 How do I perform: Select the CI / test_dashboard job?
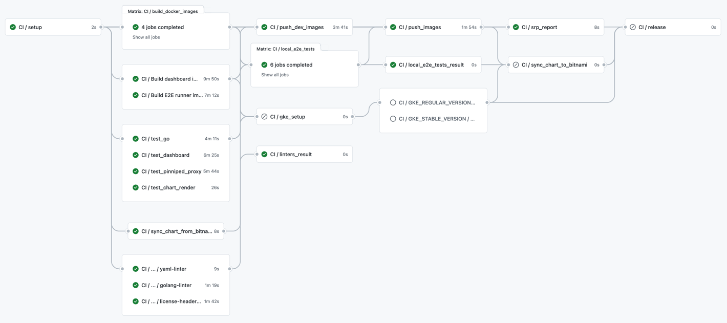pyautogui.click(x=166, y=155)
